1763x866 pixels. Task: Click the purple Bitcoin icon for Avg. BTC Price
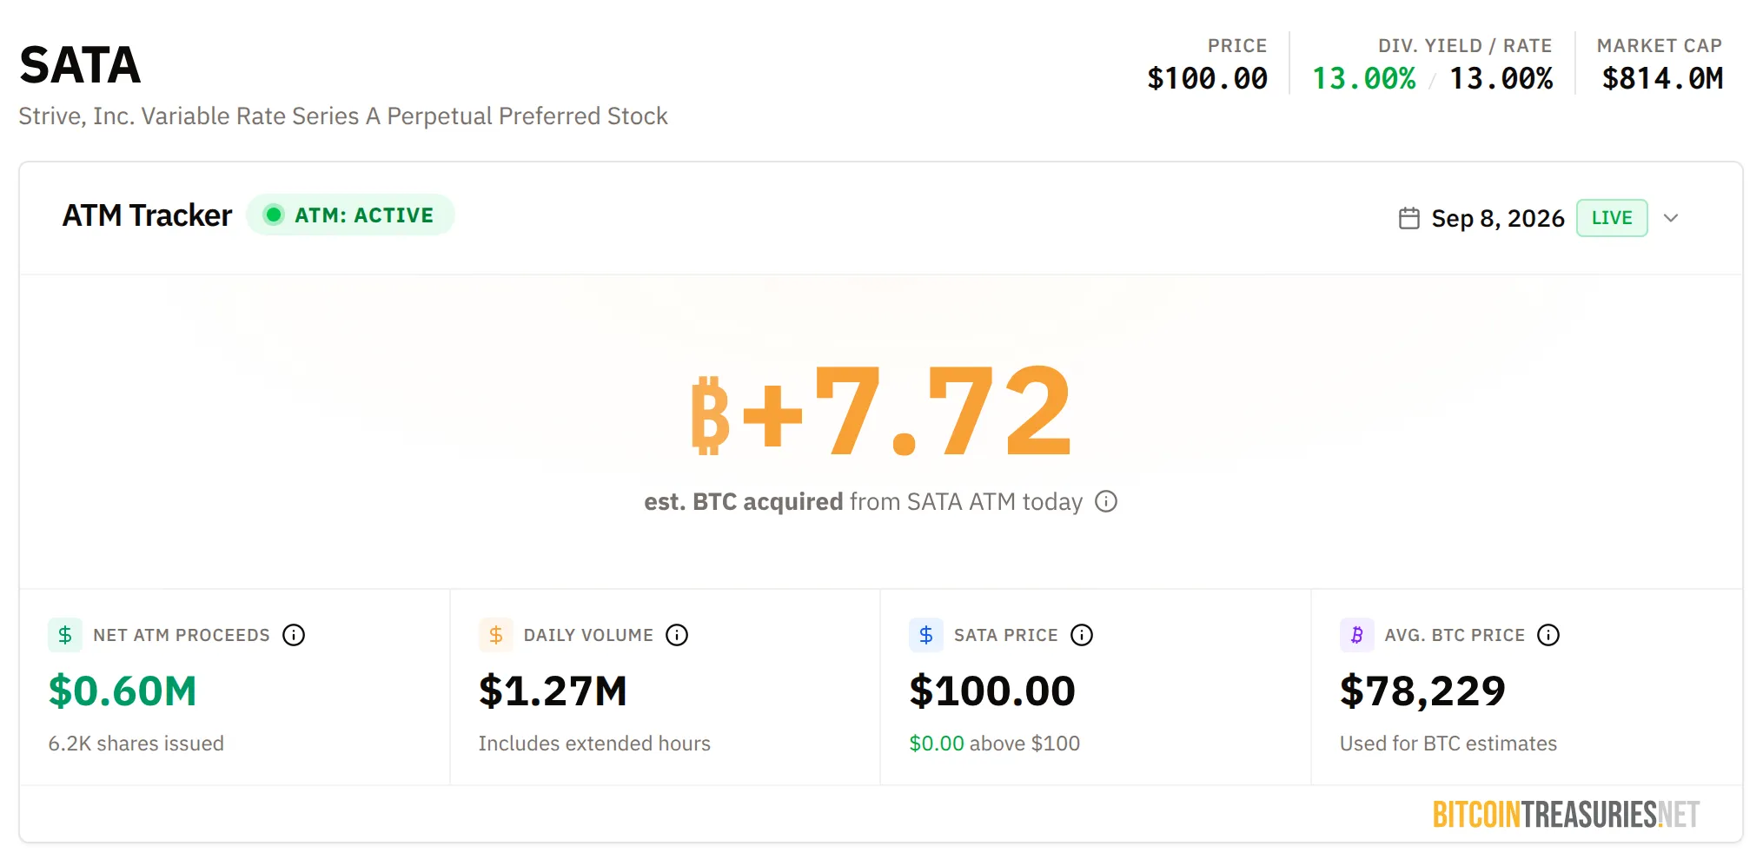pos(1357,635)
